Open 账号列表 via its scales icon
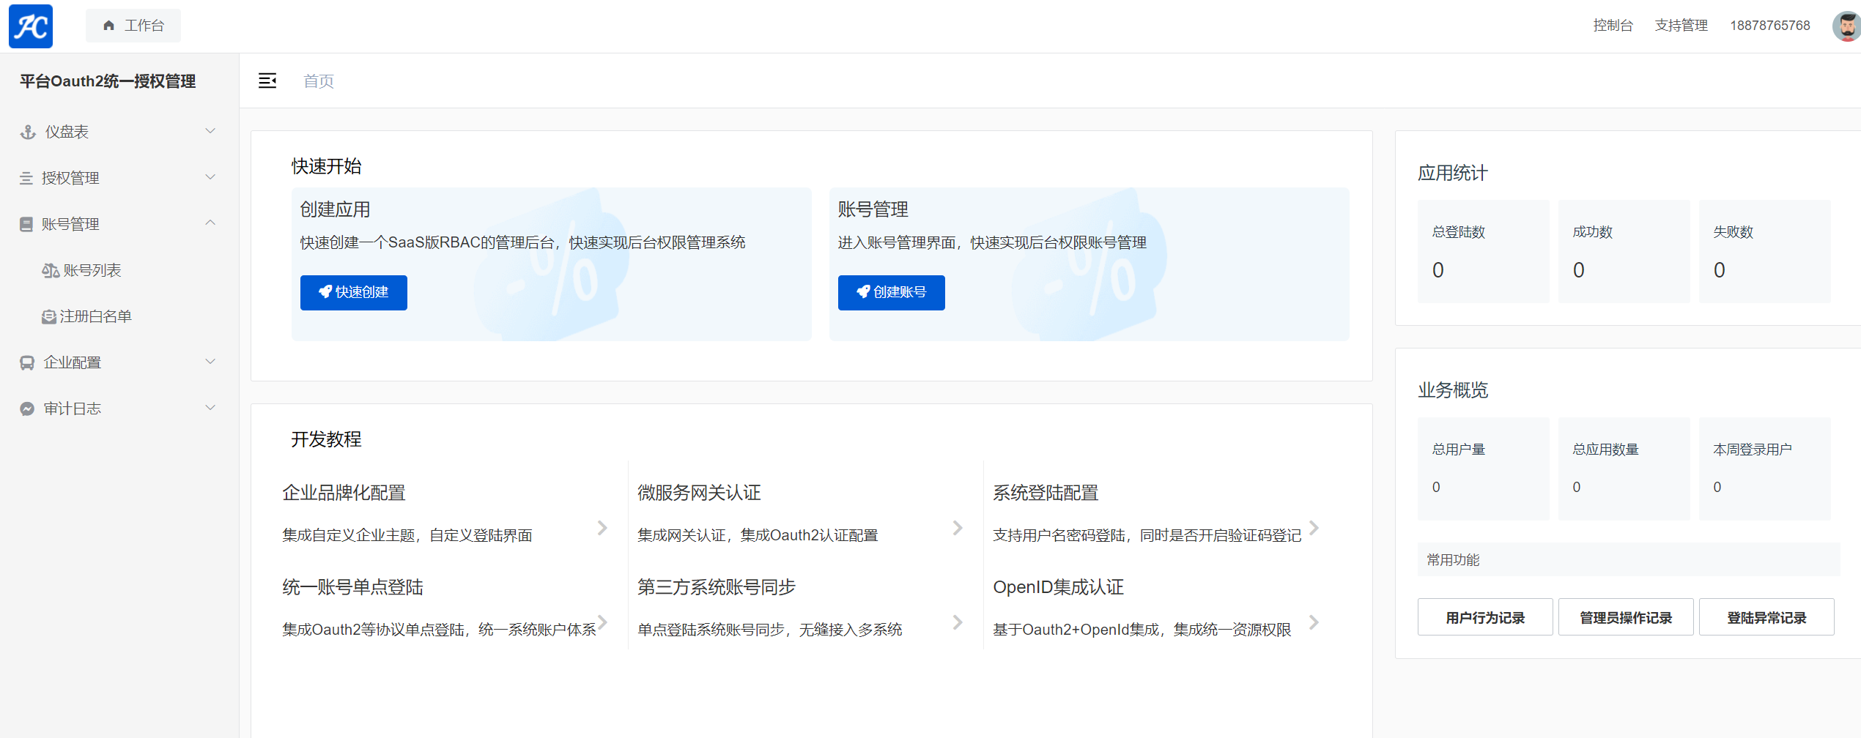The height and width of the screenshot is (738, 1861). [x=51, y=270]
